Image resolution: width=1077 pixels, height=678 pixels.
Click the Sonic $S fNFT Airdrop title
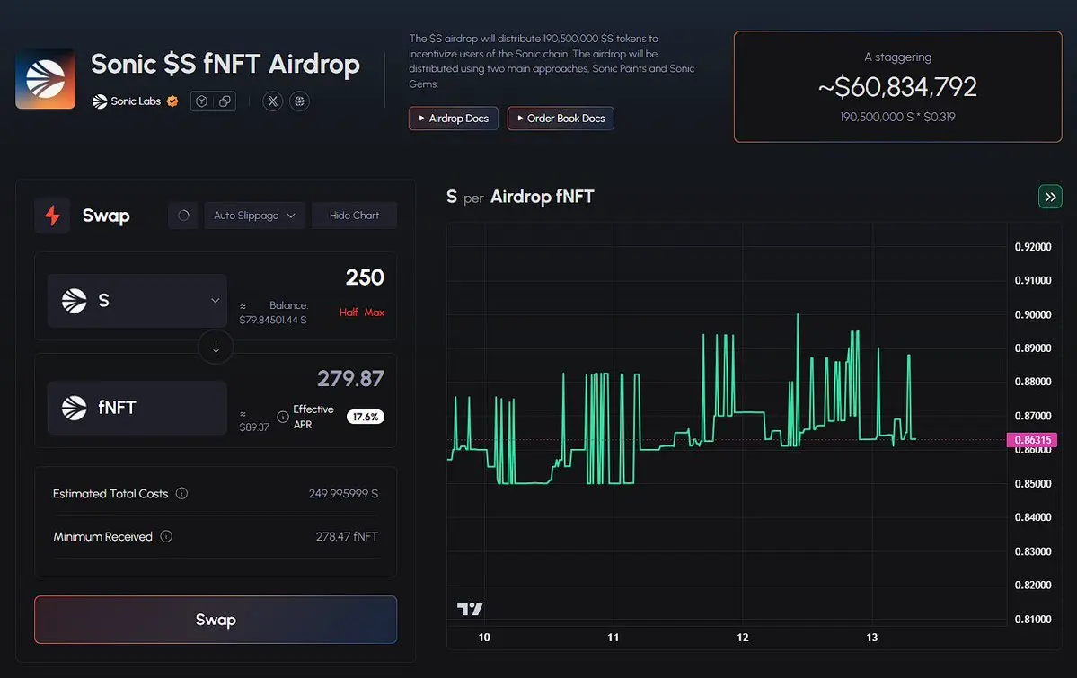click(x=225, y=64)
